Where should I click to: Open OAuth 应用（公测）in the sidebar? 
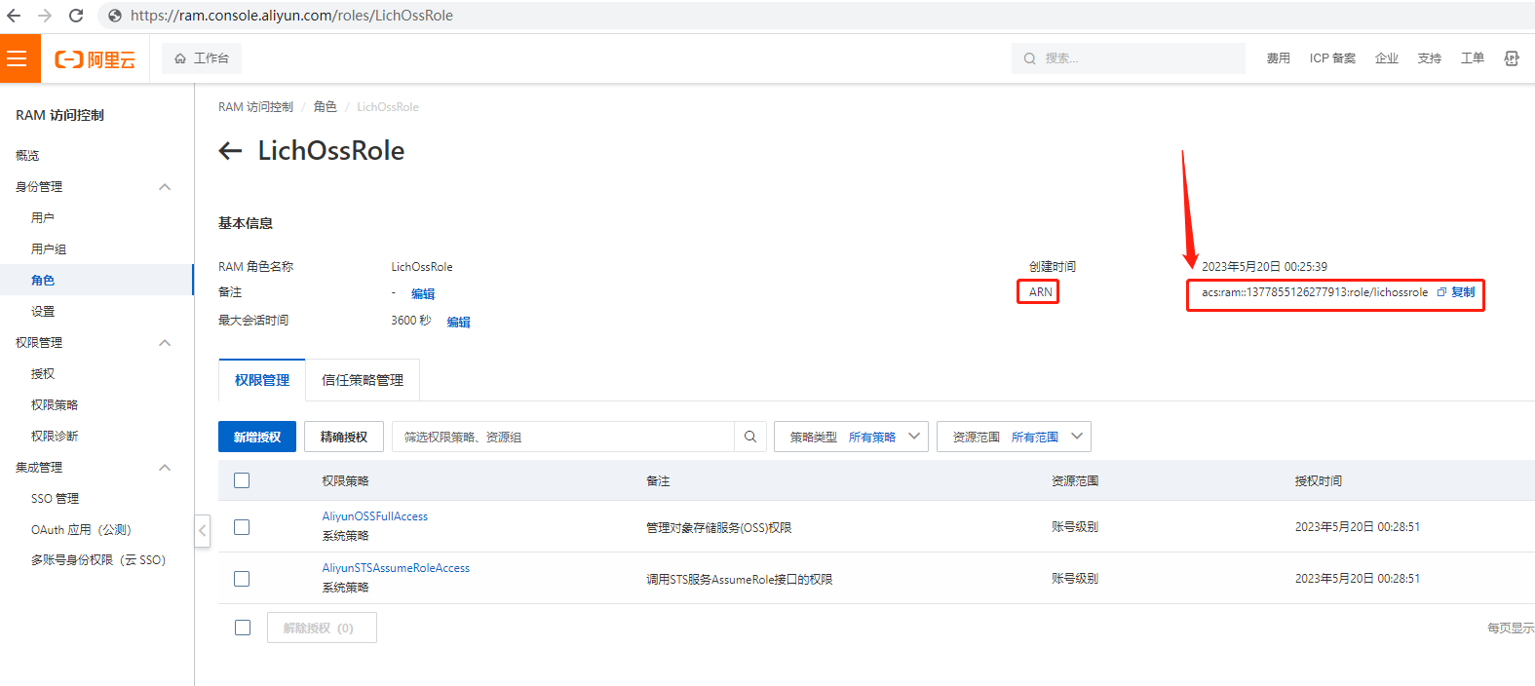point(81,530)
